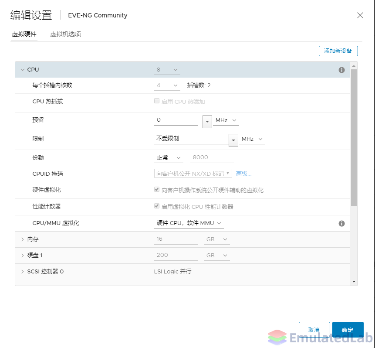Open the 预留 MHz unit dropdown
This screenshot has width=375, height=348.
226,120
